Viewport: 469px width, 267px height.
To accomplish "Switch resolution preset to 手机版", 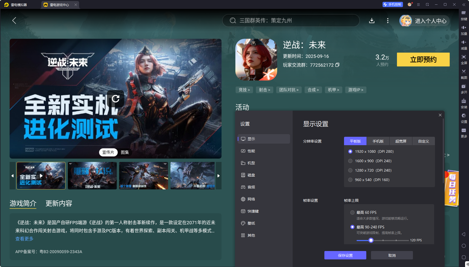I will 378,141.
